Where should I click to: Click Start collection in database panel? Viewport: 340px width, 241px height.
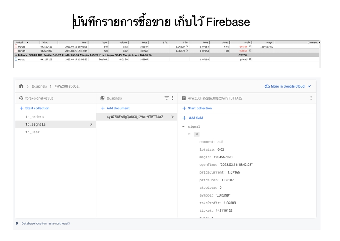coord(34,108)
